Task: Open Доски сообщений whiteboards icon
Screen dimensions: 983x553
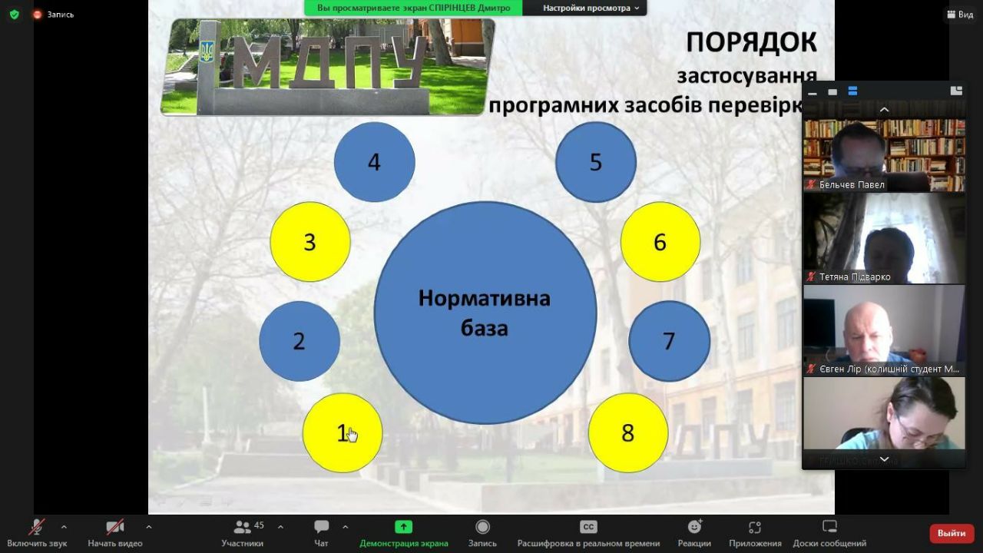Action: click(829, 527)
